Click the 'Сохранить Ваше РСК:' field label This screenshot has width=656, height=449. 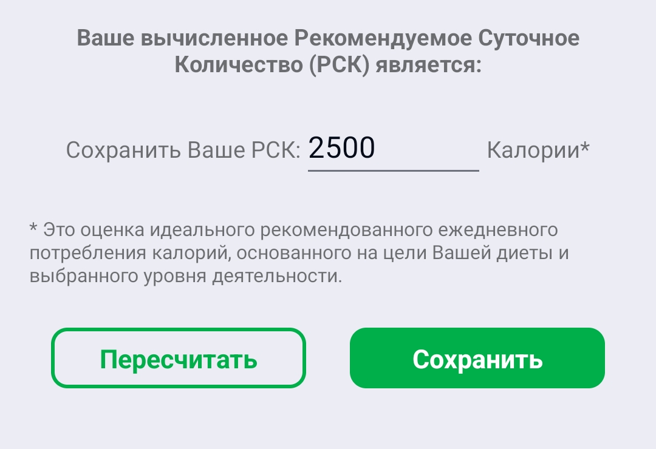183,150
